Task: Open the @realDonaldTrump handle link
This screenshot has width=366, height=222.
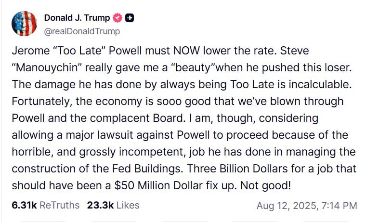Action: click(82, 31)
